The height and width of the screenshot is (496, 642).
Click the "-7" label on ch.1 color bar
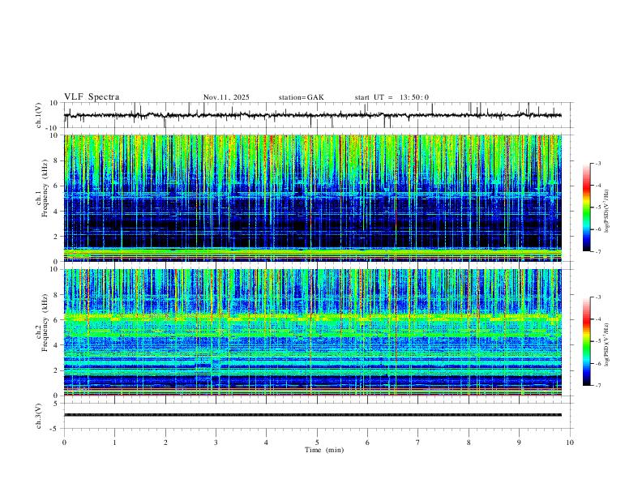pos(598,252)
